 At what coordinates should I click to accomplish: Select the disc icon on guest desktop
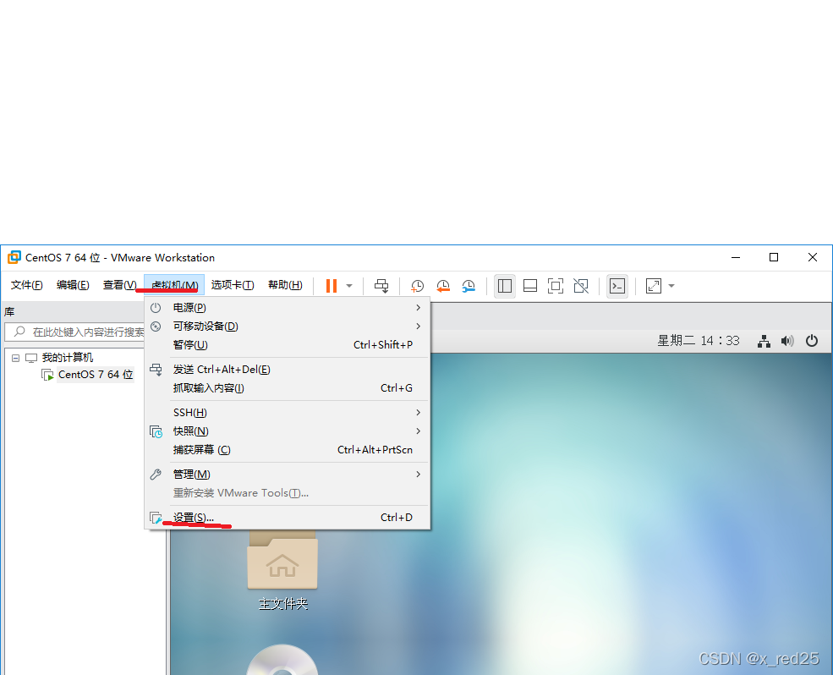[282, 660]
